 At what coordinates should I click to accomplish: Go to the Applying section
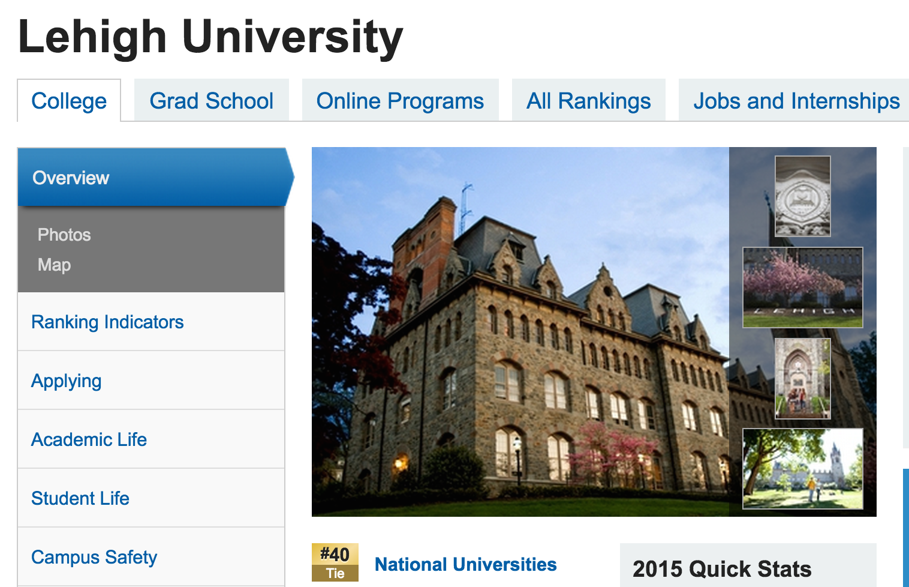(151, 381)
